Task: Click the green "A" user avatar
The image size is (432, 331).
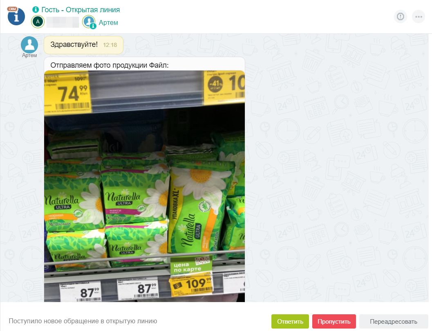Action: [x=38, y=22]
